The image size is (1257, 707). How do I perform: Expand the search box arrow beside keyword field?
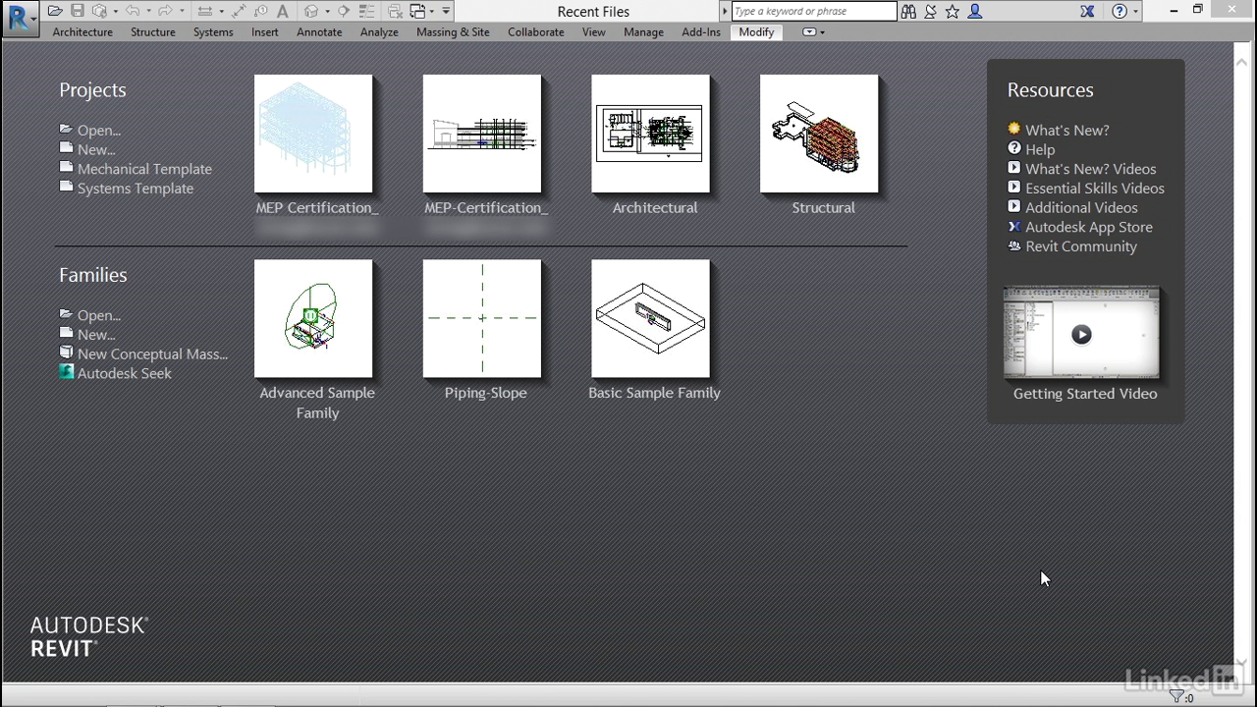(725, 11)
